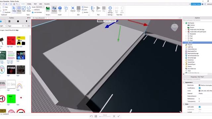Expand the McDonald's McCafe Sign node
Image resolution: width=212 pixels, height=119 pixels.
[x=186, y=29]
